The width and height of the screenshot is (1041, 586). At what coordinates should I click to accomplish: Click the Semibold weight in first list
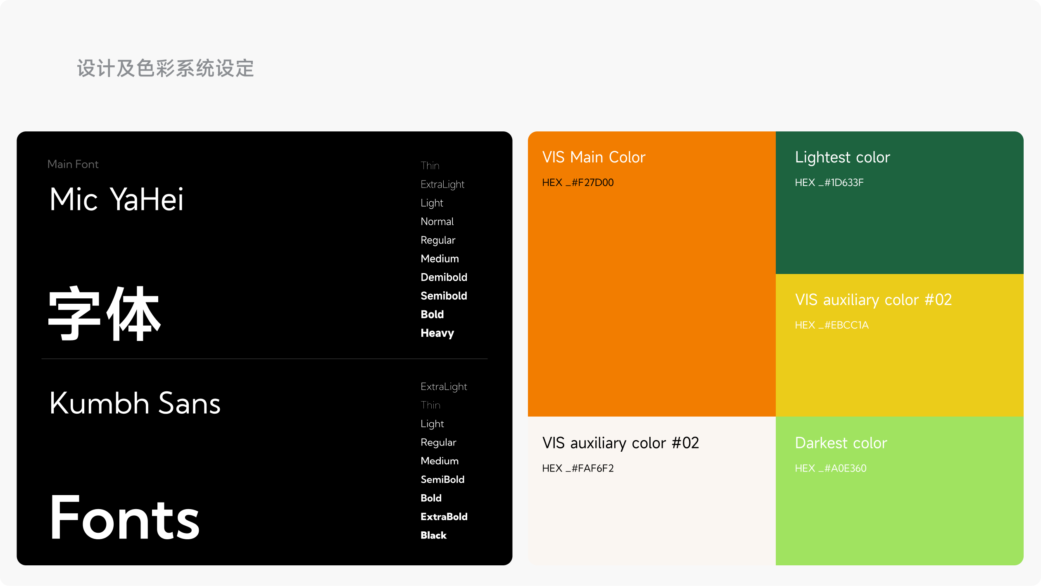[x=444, y=296]
